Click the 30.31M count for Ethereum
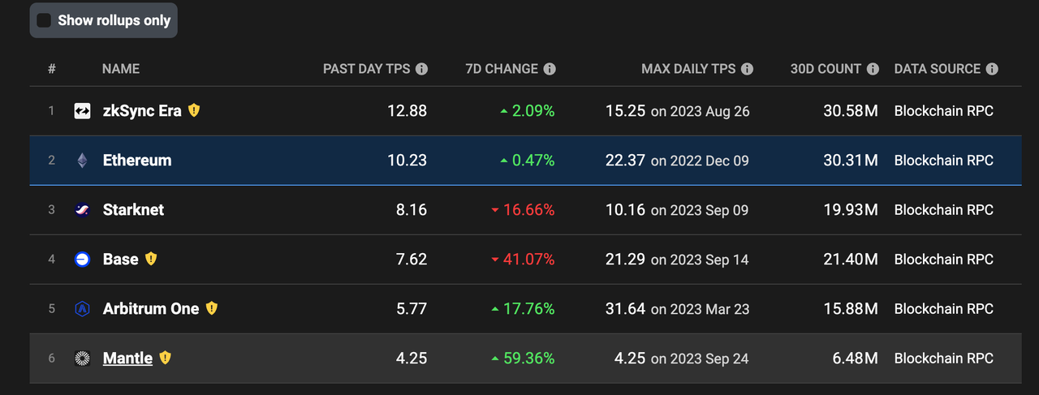This screenshot has height=395, width=1039. pos(851,161)
